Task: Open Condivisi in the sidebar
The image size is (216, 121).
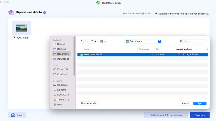Action: pyautogui.click(x=62, y=74)
